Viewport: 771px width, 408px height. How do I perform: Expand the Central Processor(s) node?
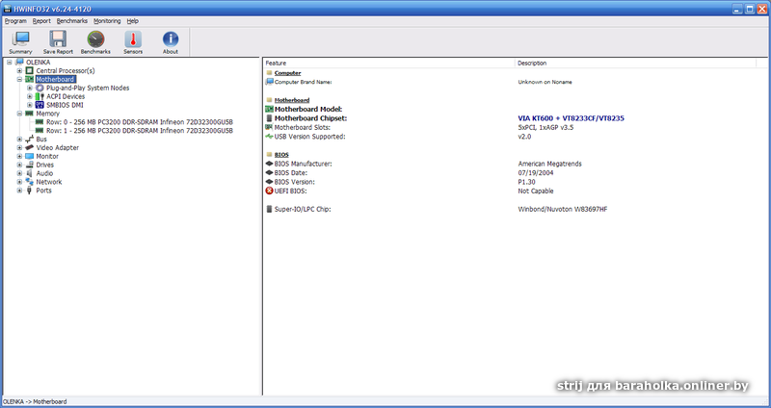click(x=19, y=70)
